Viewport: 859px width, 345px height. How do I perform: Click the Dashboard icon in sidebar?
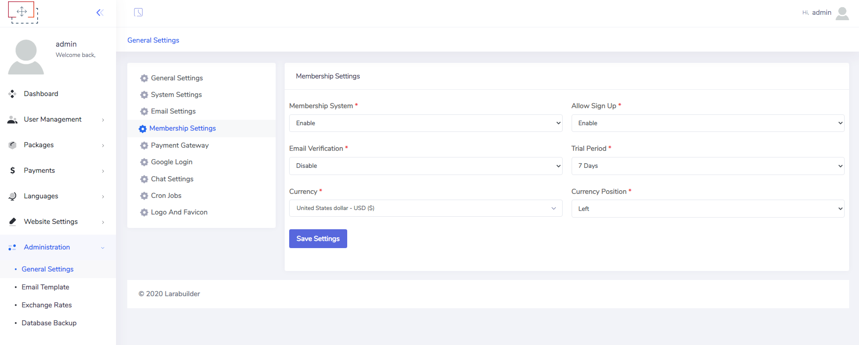click(13, 94)
